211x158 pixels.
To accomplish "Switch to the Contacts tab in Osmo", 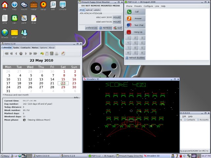I will (25, 47).
